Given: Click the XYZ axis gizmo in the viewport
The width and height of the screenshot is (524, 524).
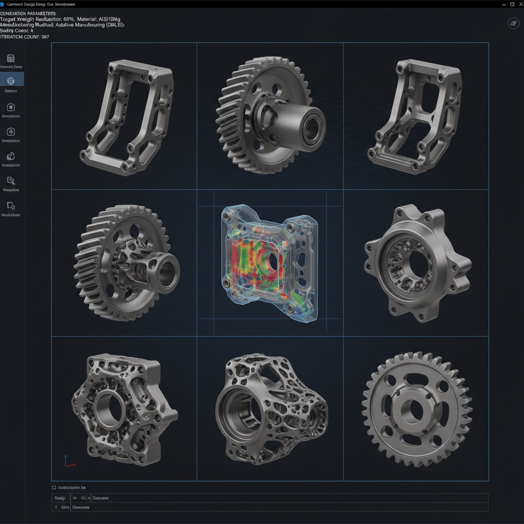Looking at the screenshot, I should click(x=69, y=461).
